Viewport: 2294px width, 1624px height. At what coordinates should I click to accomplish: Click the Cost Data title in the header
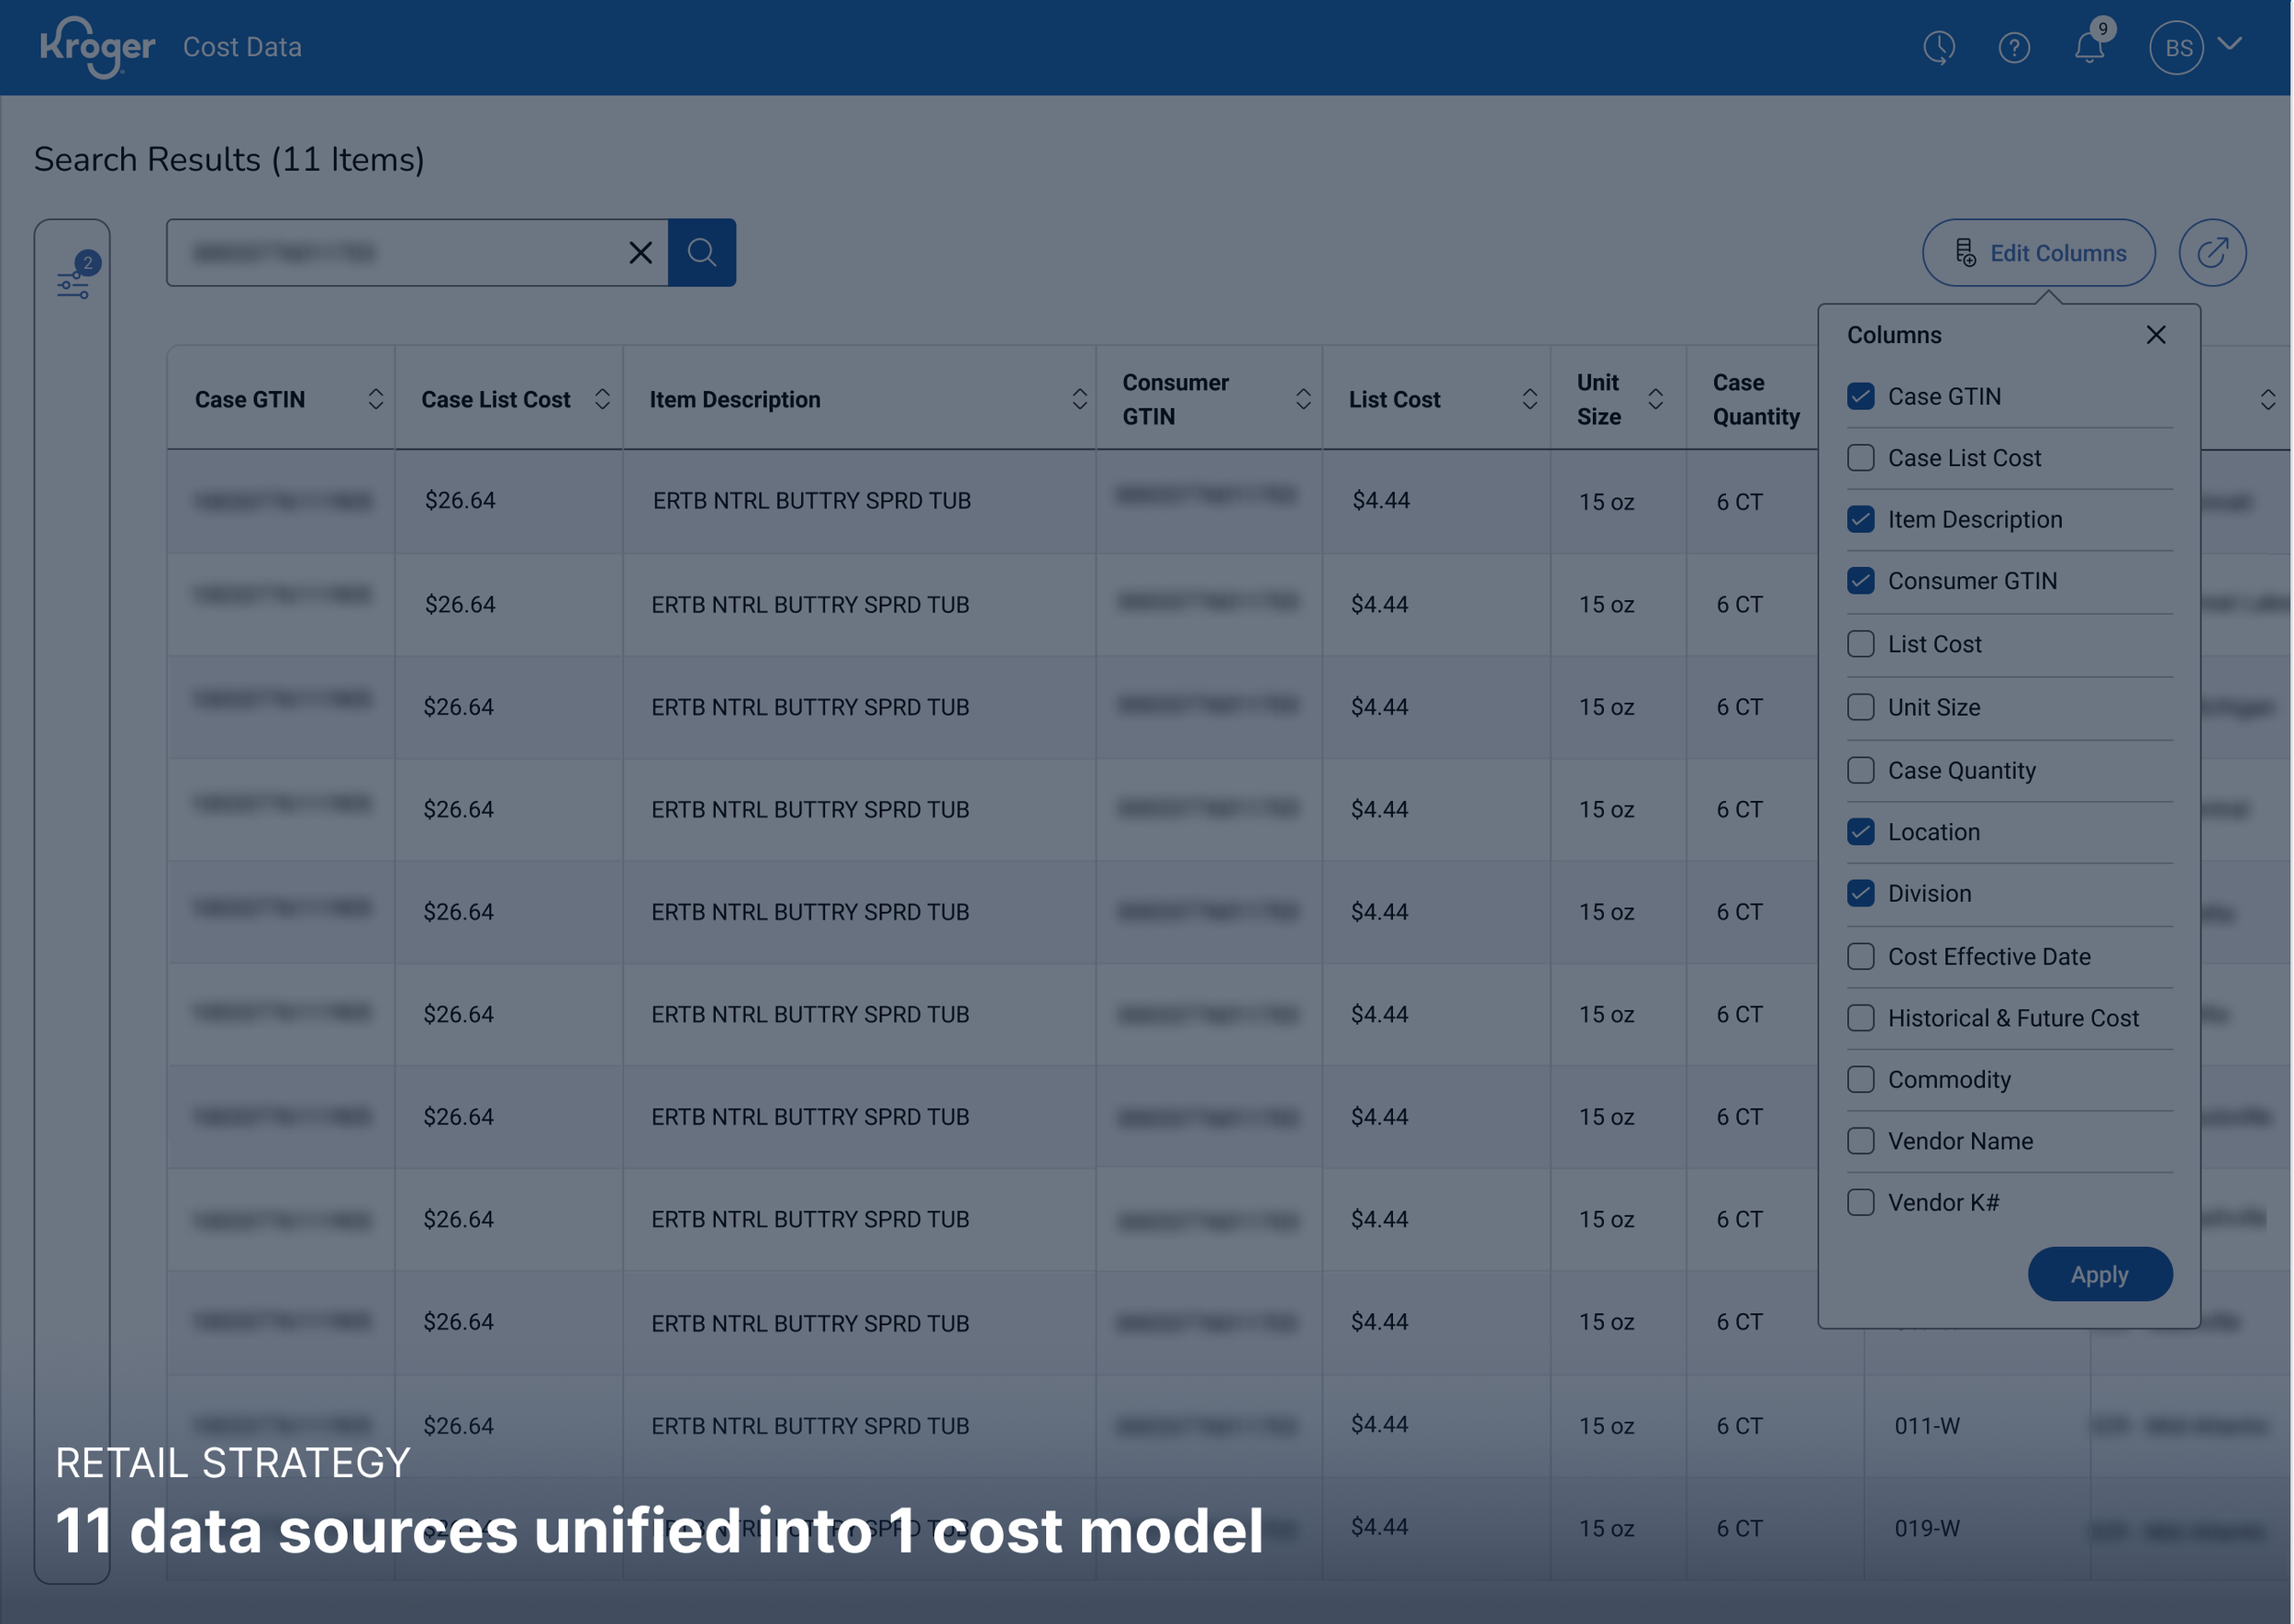pos(241,46)
